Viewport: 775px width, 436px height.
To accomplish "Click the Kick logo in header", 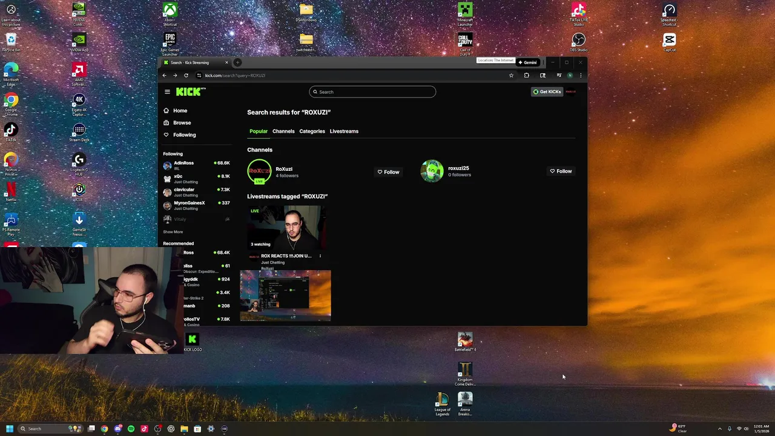I will pyautogui.click(x=191, y=92).
